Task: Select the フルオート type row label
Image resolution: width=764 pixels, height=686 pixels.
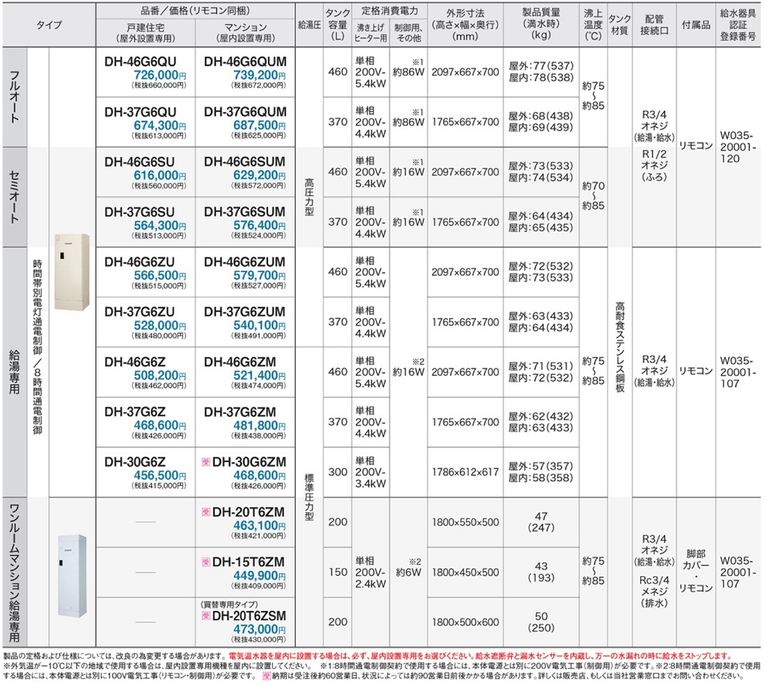Action: [15, 97]
